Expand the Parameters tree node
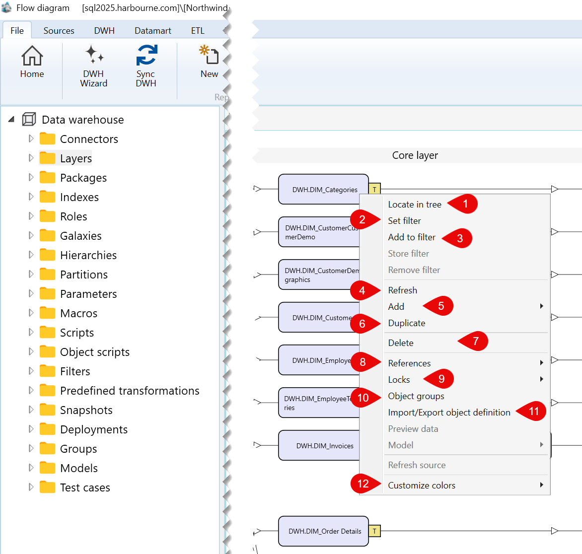Screen dimensions: 582x554 click(x=31, y=293)
